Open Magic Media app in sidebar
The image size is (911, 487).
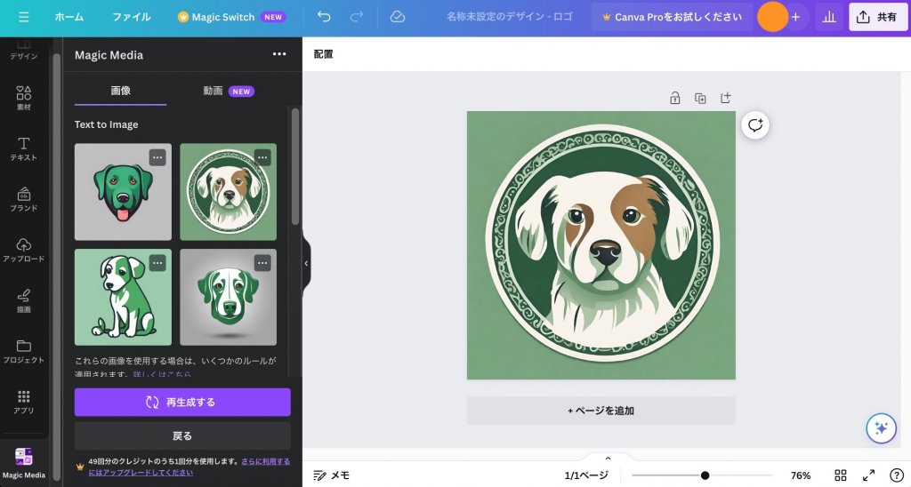(x=24, y=463)
